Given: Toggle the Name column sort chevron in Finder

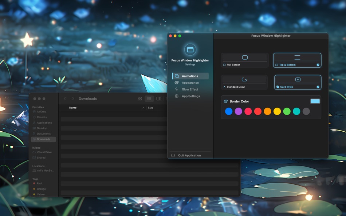Looking at the screenshot, I should [143, 108].
